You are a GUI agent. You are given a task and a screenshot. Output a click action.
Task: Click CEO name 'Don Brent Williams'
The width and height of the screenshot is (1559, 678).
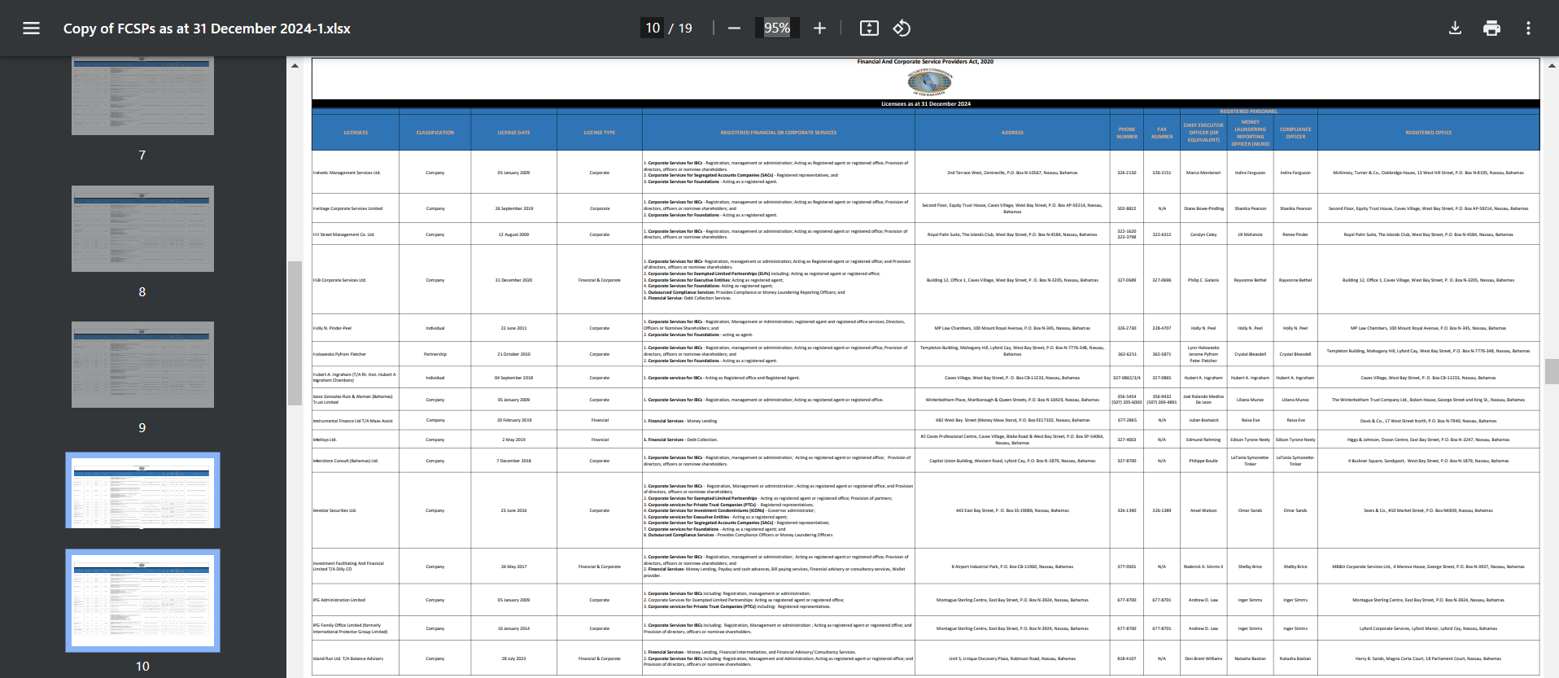[1203, 658]
